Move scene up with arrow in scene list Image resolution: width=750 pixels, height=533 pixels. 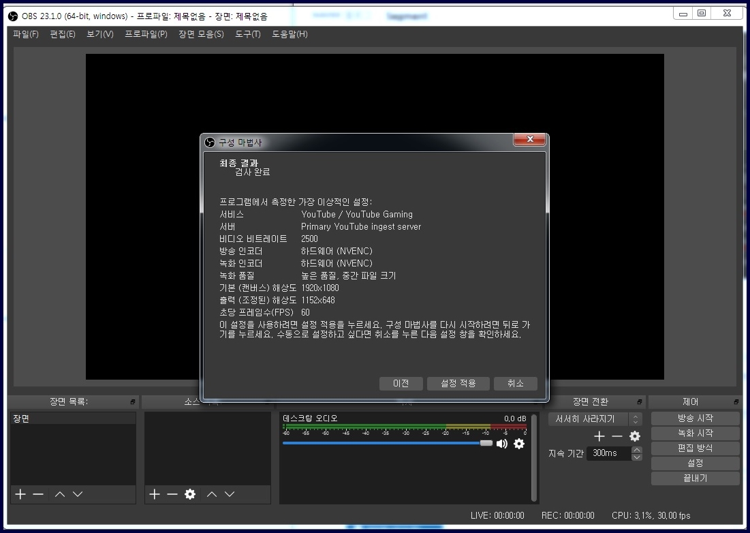point(60,494)
